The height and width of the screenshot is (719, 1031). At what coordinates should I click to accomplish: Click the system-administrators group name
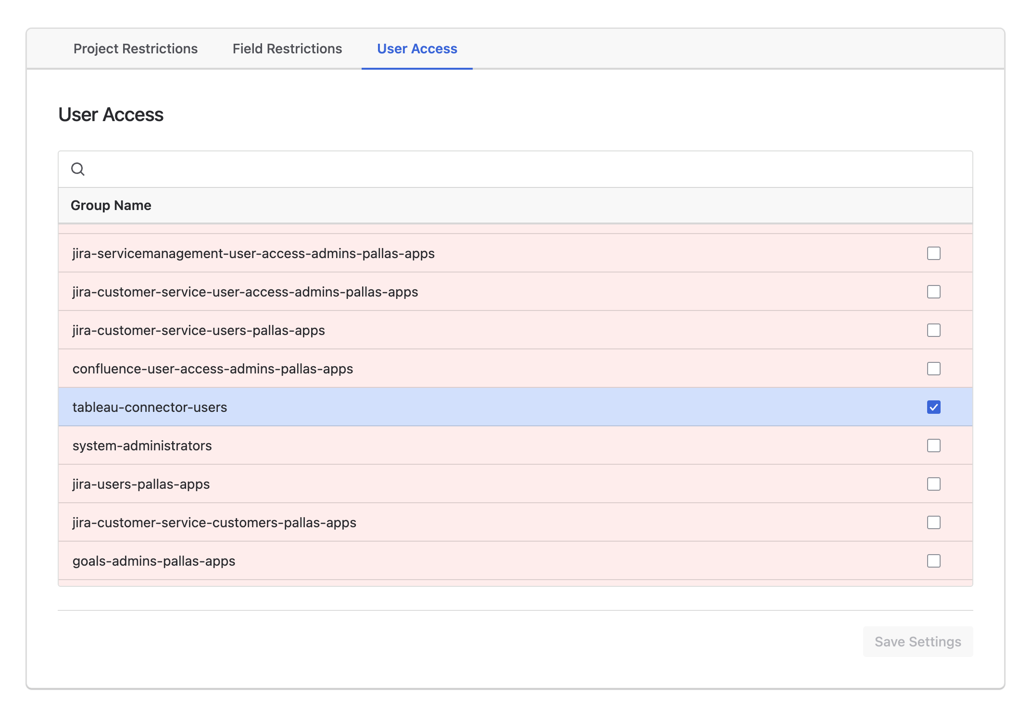click(x=142, y=446)
